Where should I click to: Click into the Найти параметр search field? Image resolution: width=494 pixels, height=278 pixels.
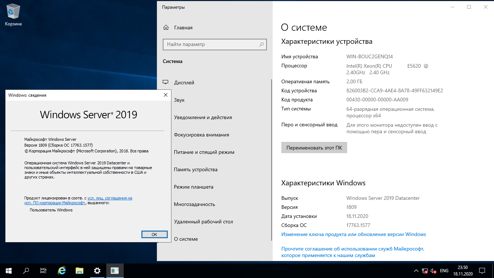click(x=215, y=45)
